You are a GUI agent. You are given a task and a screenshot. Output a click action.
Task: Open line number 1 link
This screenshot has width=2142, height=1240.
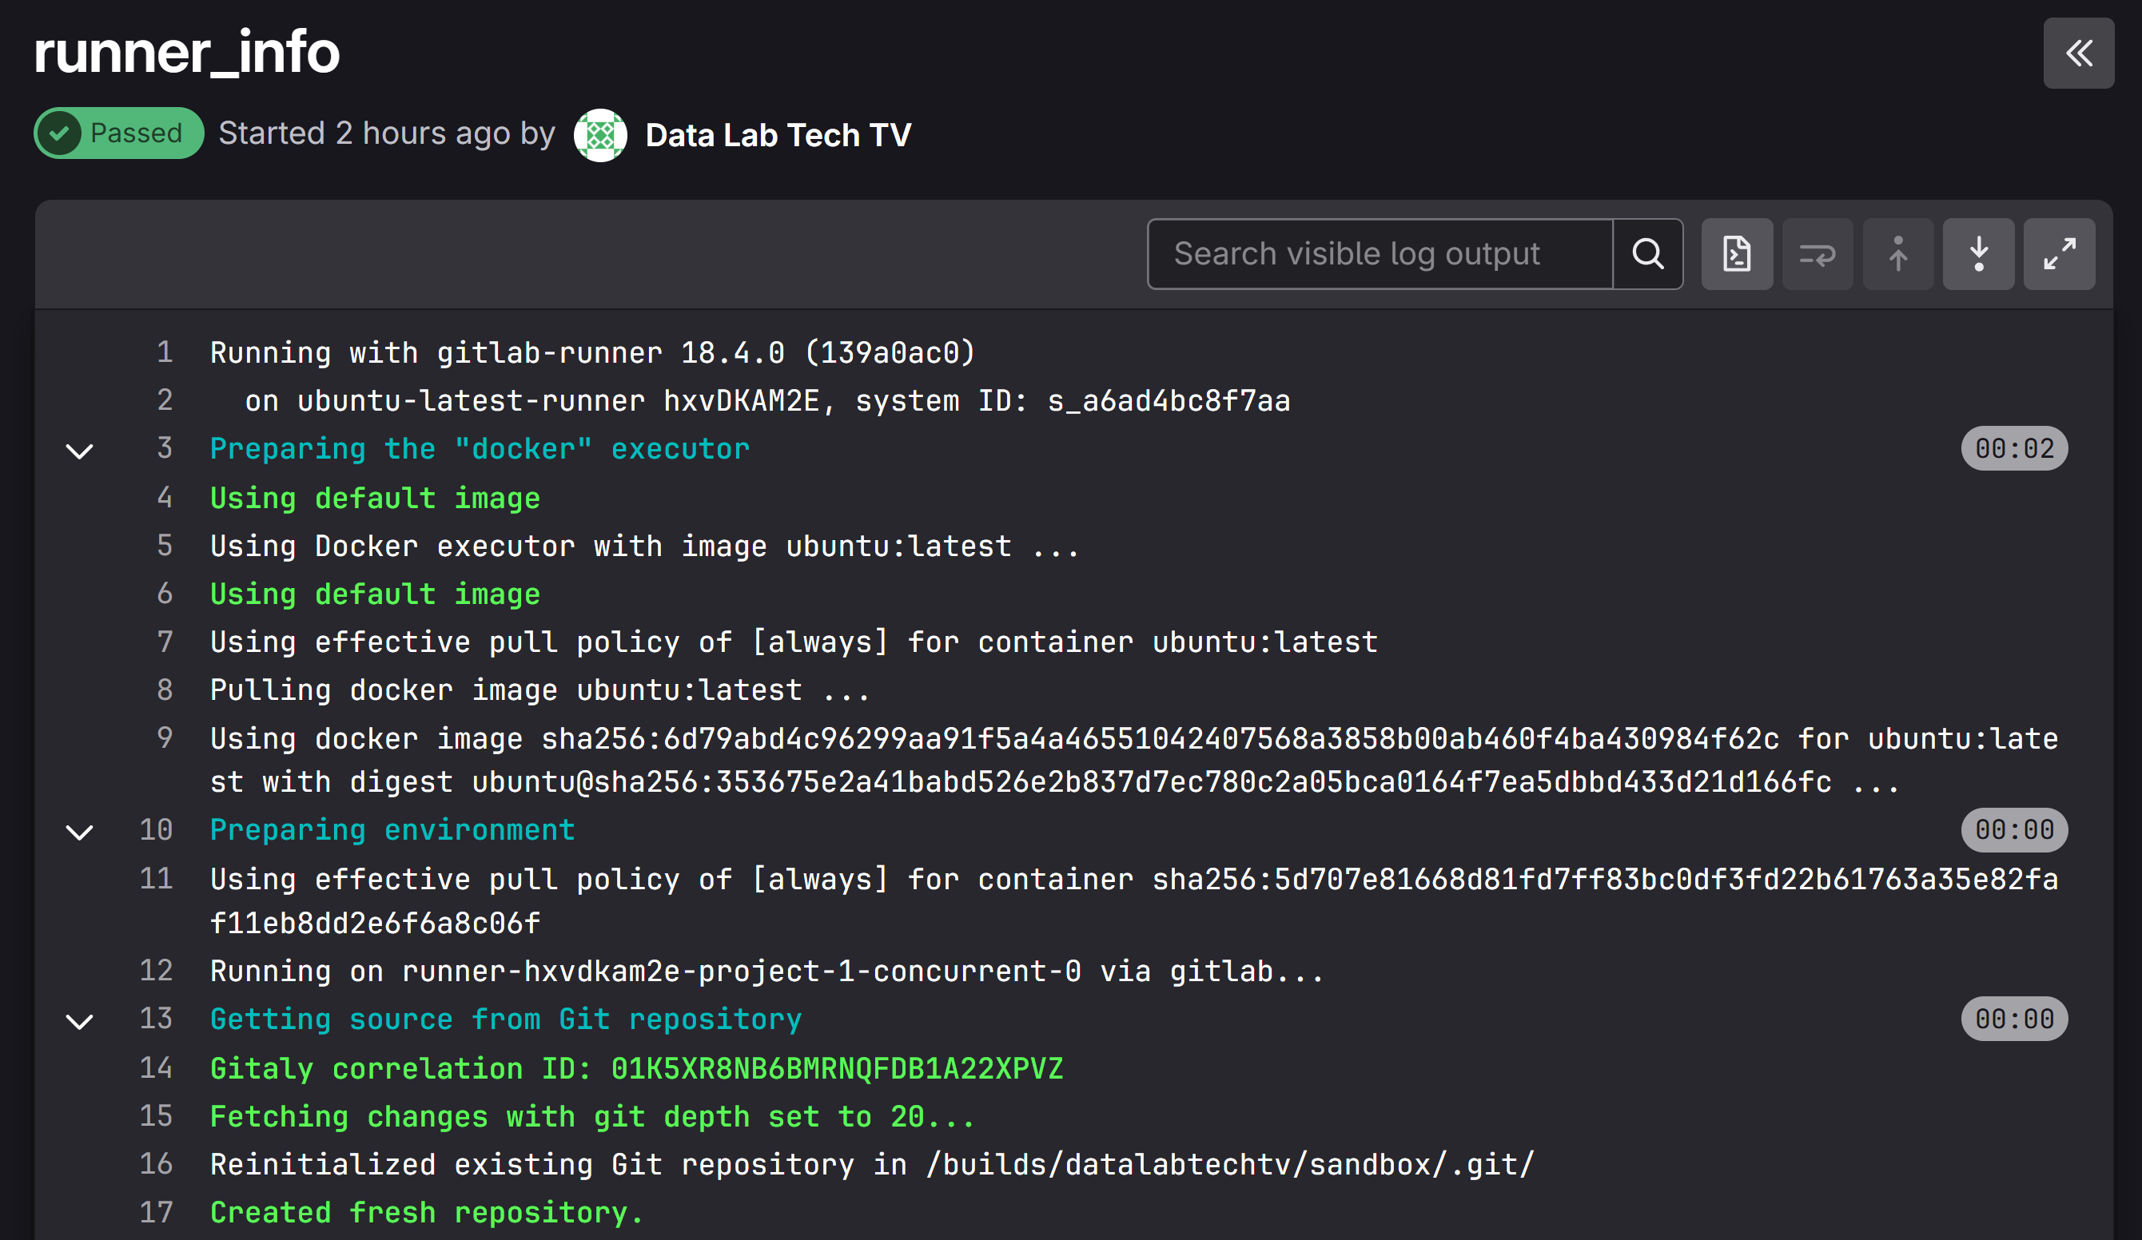(x=165, y=352)
